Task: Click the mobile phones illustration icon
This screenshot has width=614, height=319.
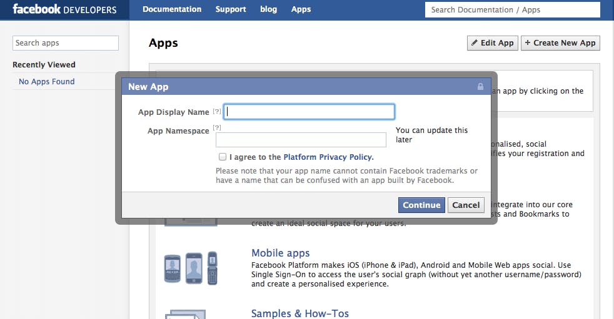Action: 191,268
